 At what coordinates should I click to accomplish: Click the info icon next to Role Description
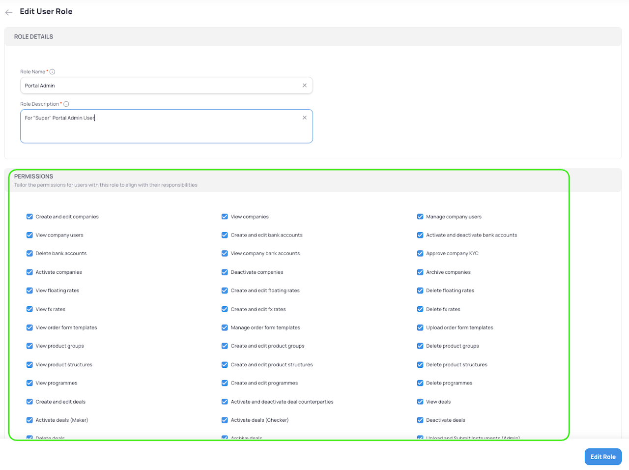click(66, 104)
